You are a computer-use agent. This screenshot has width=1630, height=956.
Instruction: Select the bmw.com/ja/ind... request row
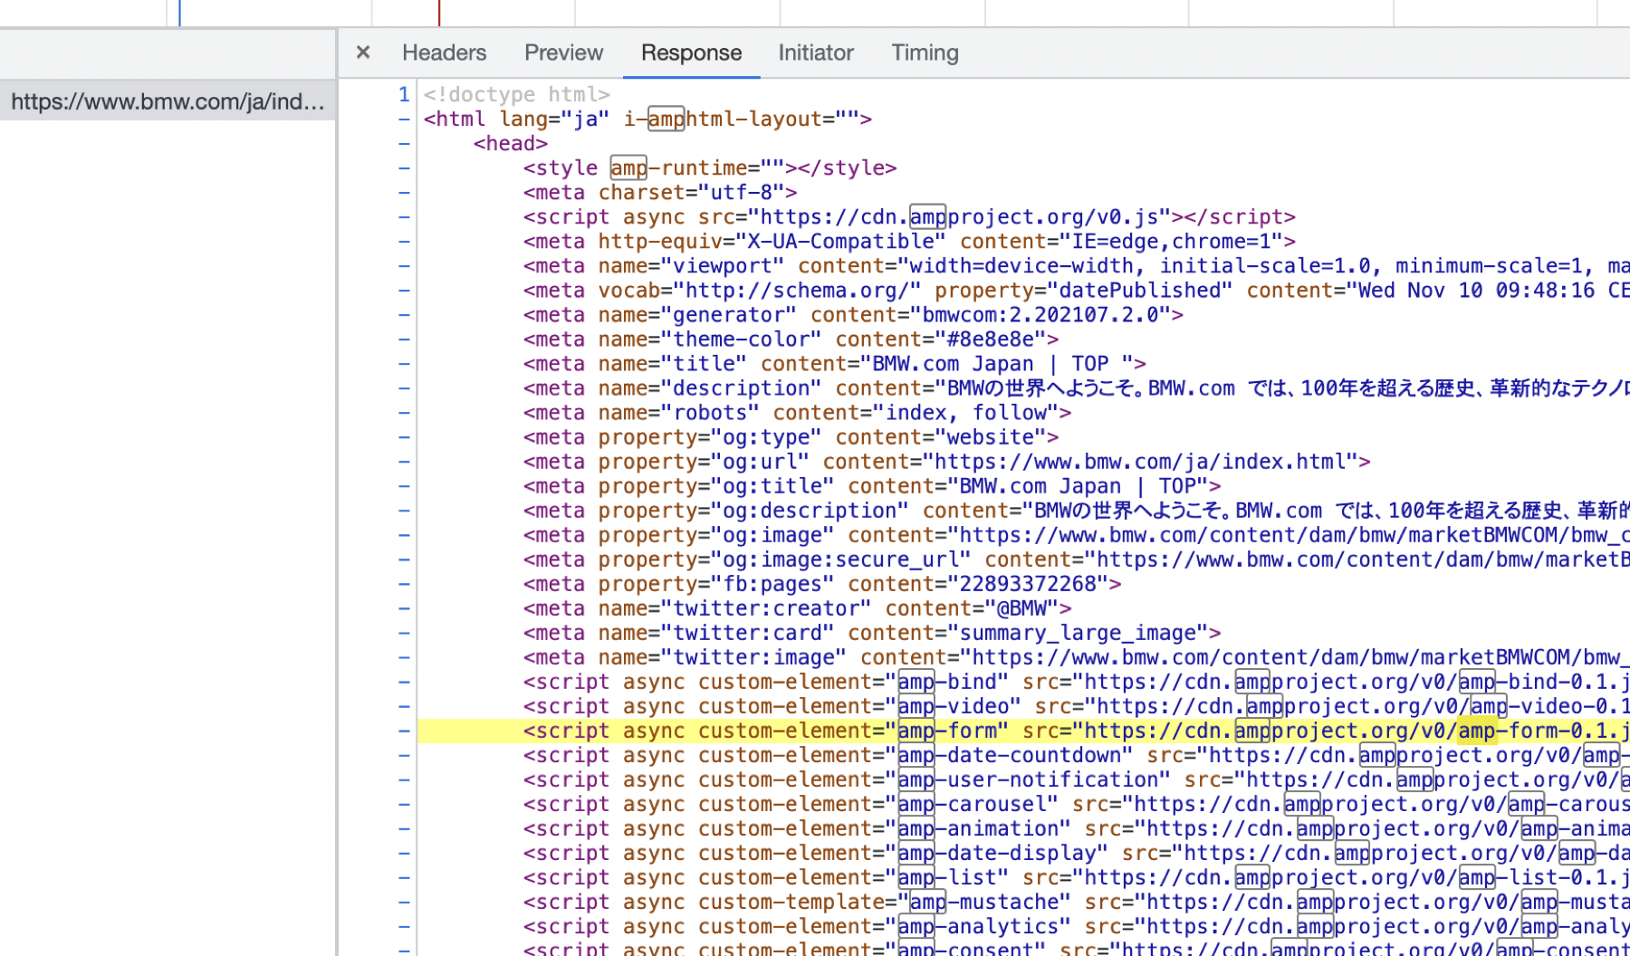click(x=168, y=101)
